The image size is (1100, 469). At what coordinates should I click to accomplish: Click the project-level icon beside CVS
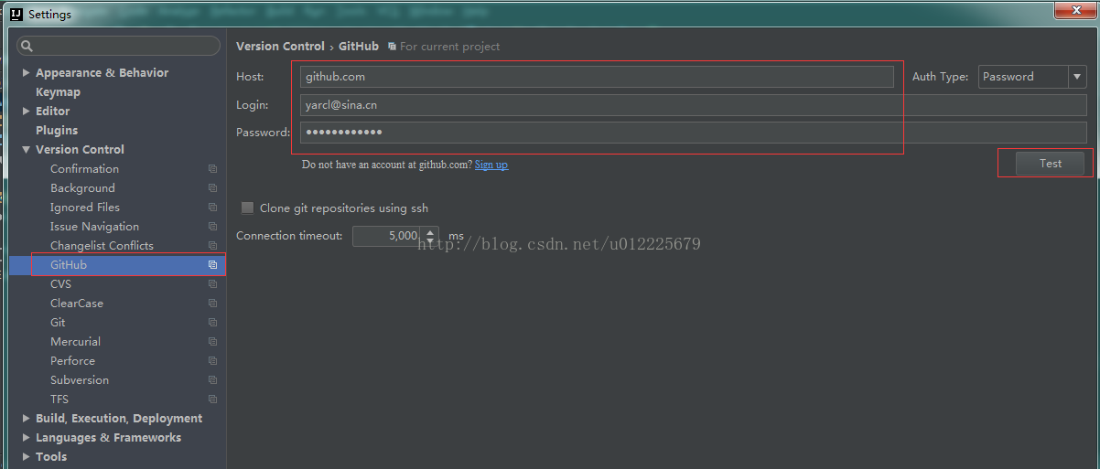coord(212,284)
